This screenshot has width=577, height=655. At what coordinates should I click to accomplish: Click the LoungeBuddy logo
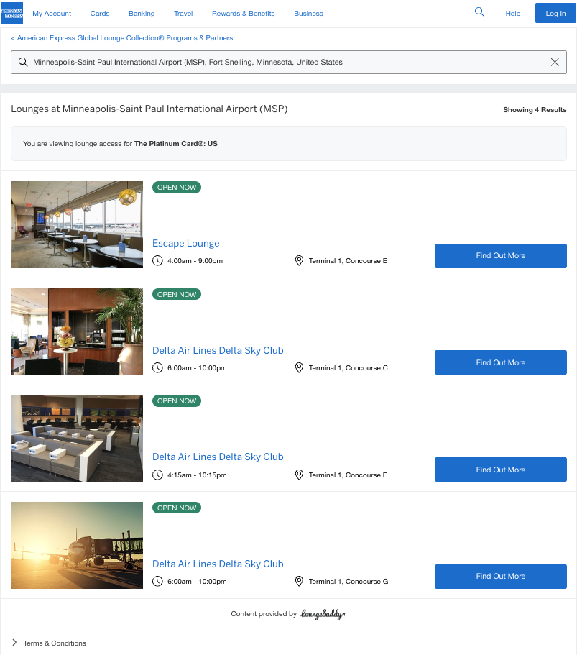(x=322, y=614)
